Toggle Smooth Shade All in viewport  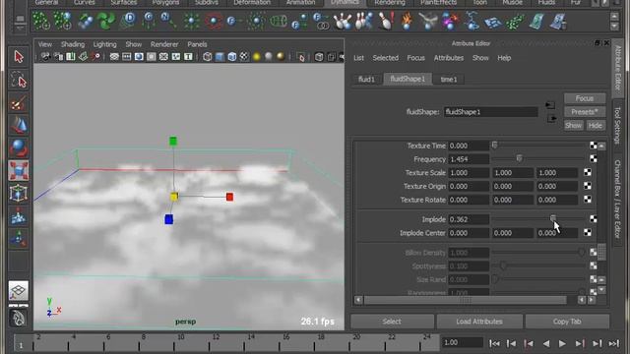click(x=220, y=57)
